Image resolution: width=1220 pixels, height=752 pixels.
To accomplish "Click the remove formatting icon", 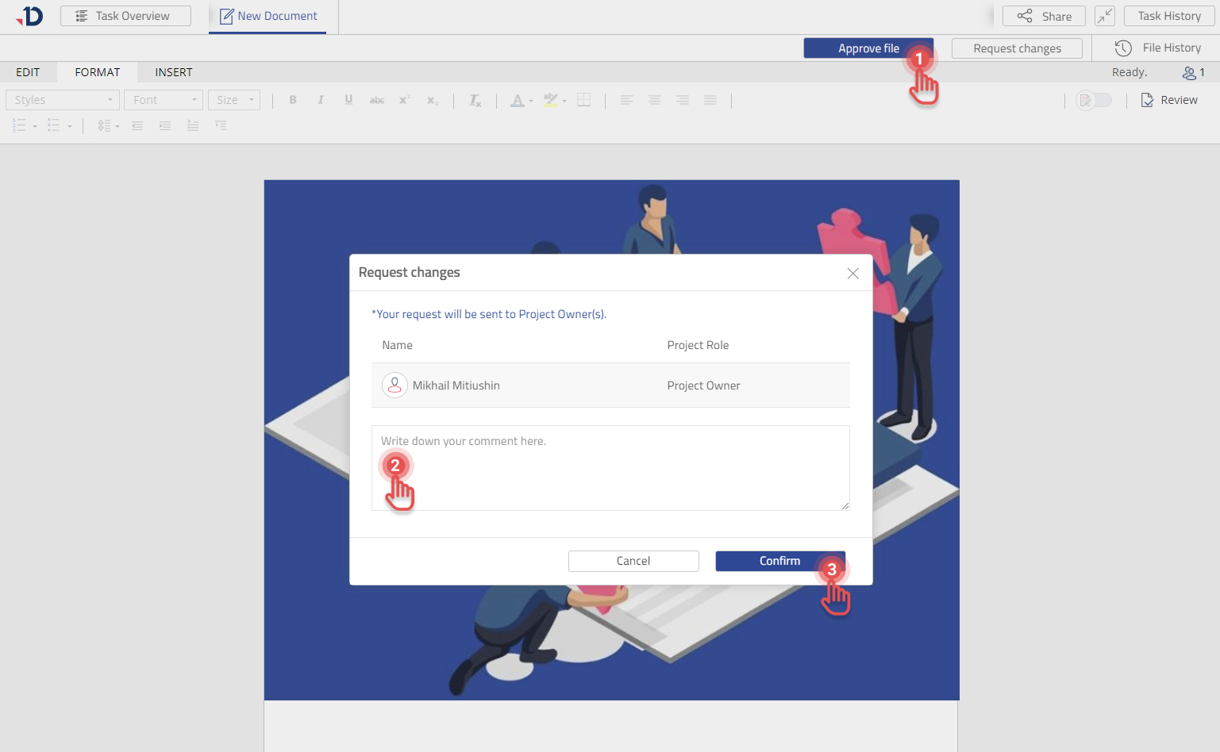I will pos(475,100).
